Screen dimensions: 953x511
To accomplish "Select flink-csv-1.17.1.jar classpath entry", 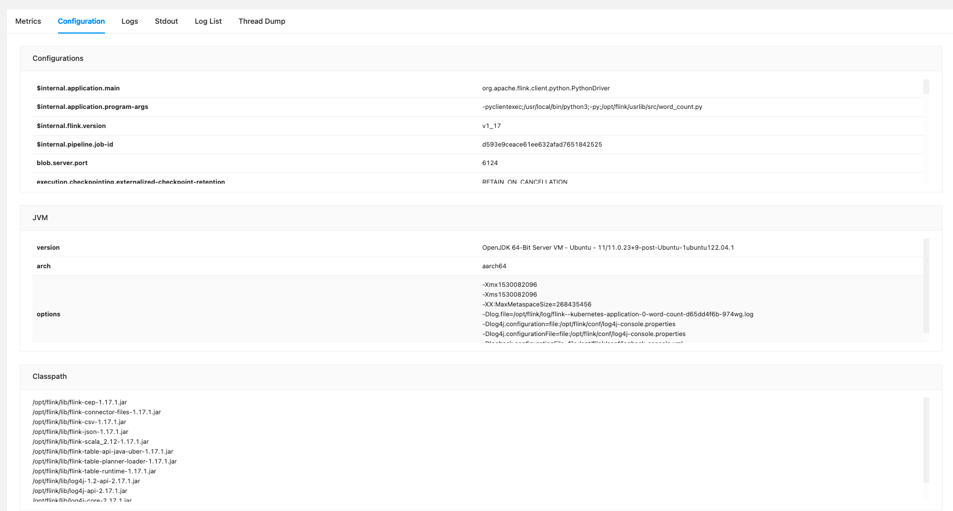I will (79, 422).
